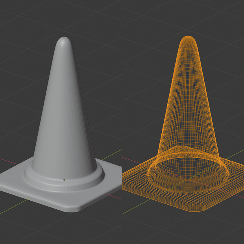
Task: Select the gray cone's tapered body
Action: [64, 109]
